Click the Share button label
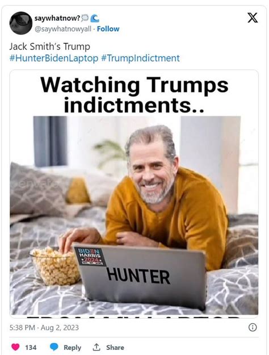Viewport: 269px width, 355px height. click(x=115, y=347)
